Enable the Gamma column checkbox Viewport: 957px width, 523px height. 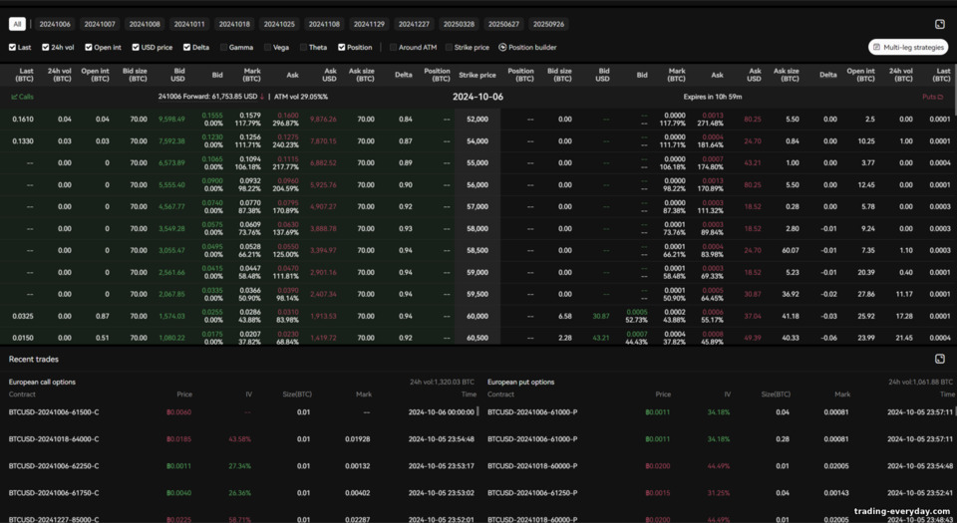coord(224,47)
